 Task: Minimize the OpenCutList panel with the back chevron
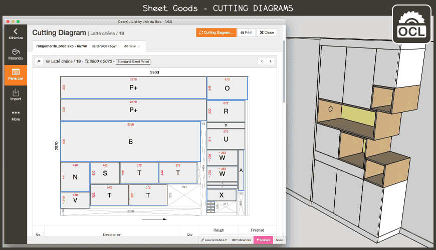pyautogui.click(x=16, y=34)
